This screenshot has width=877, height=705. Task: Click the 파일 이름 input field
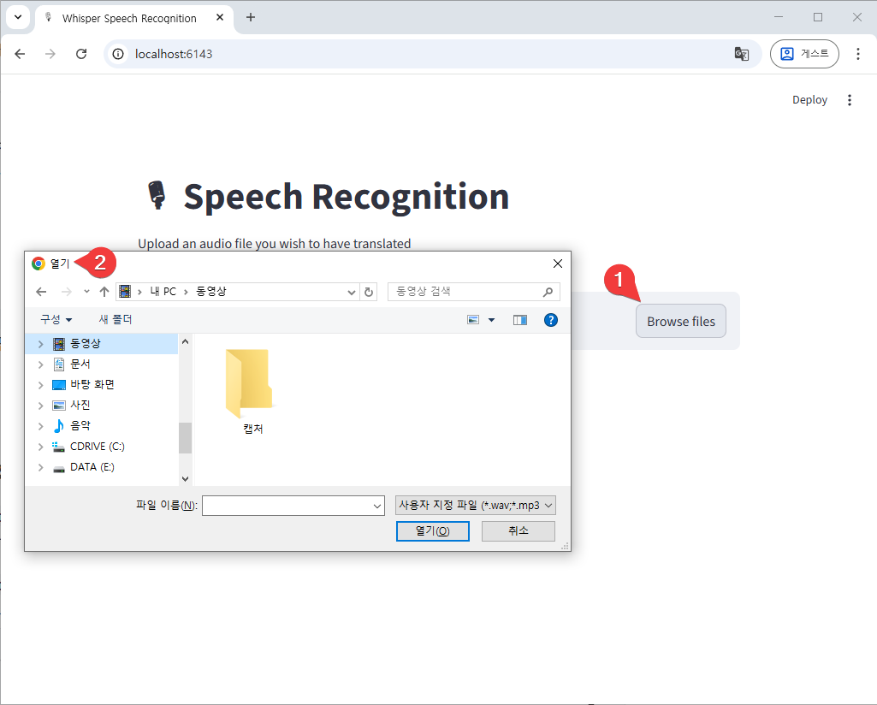click(x=287, y=506)
